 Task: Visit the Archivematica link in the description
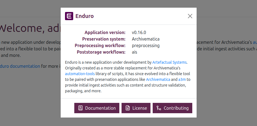coord(158,79)
